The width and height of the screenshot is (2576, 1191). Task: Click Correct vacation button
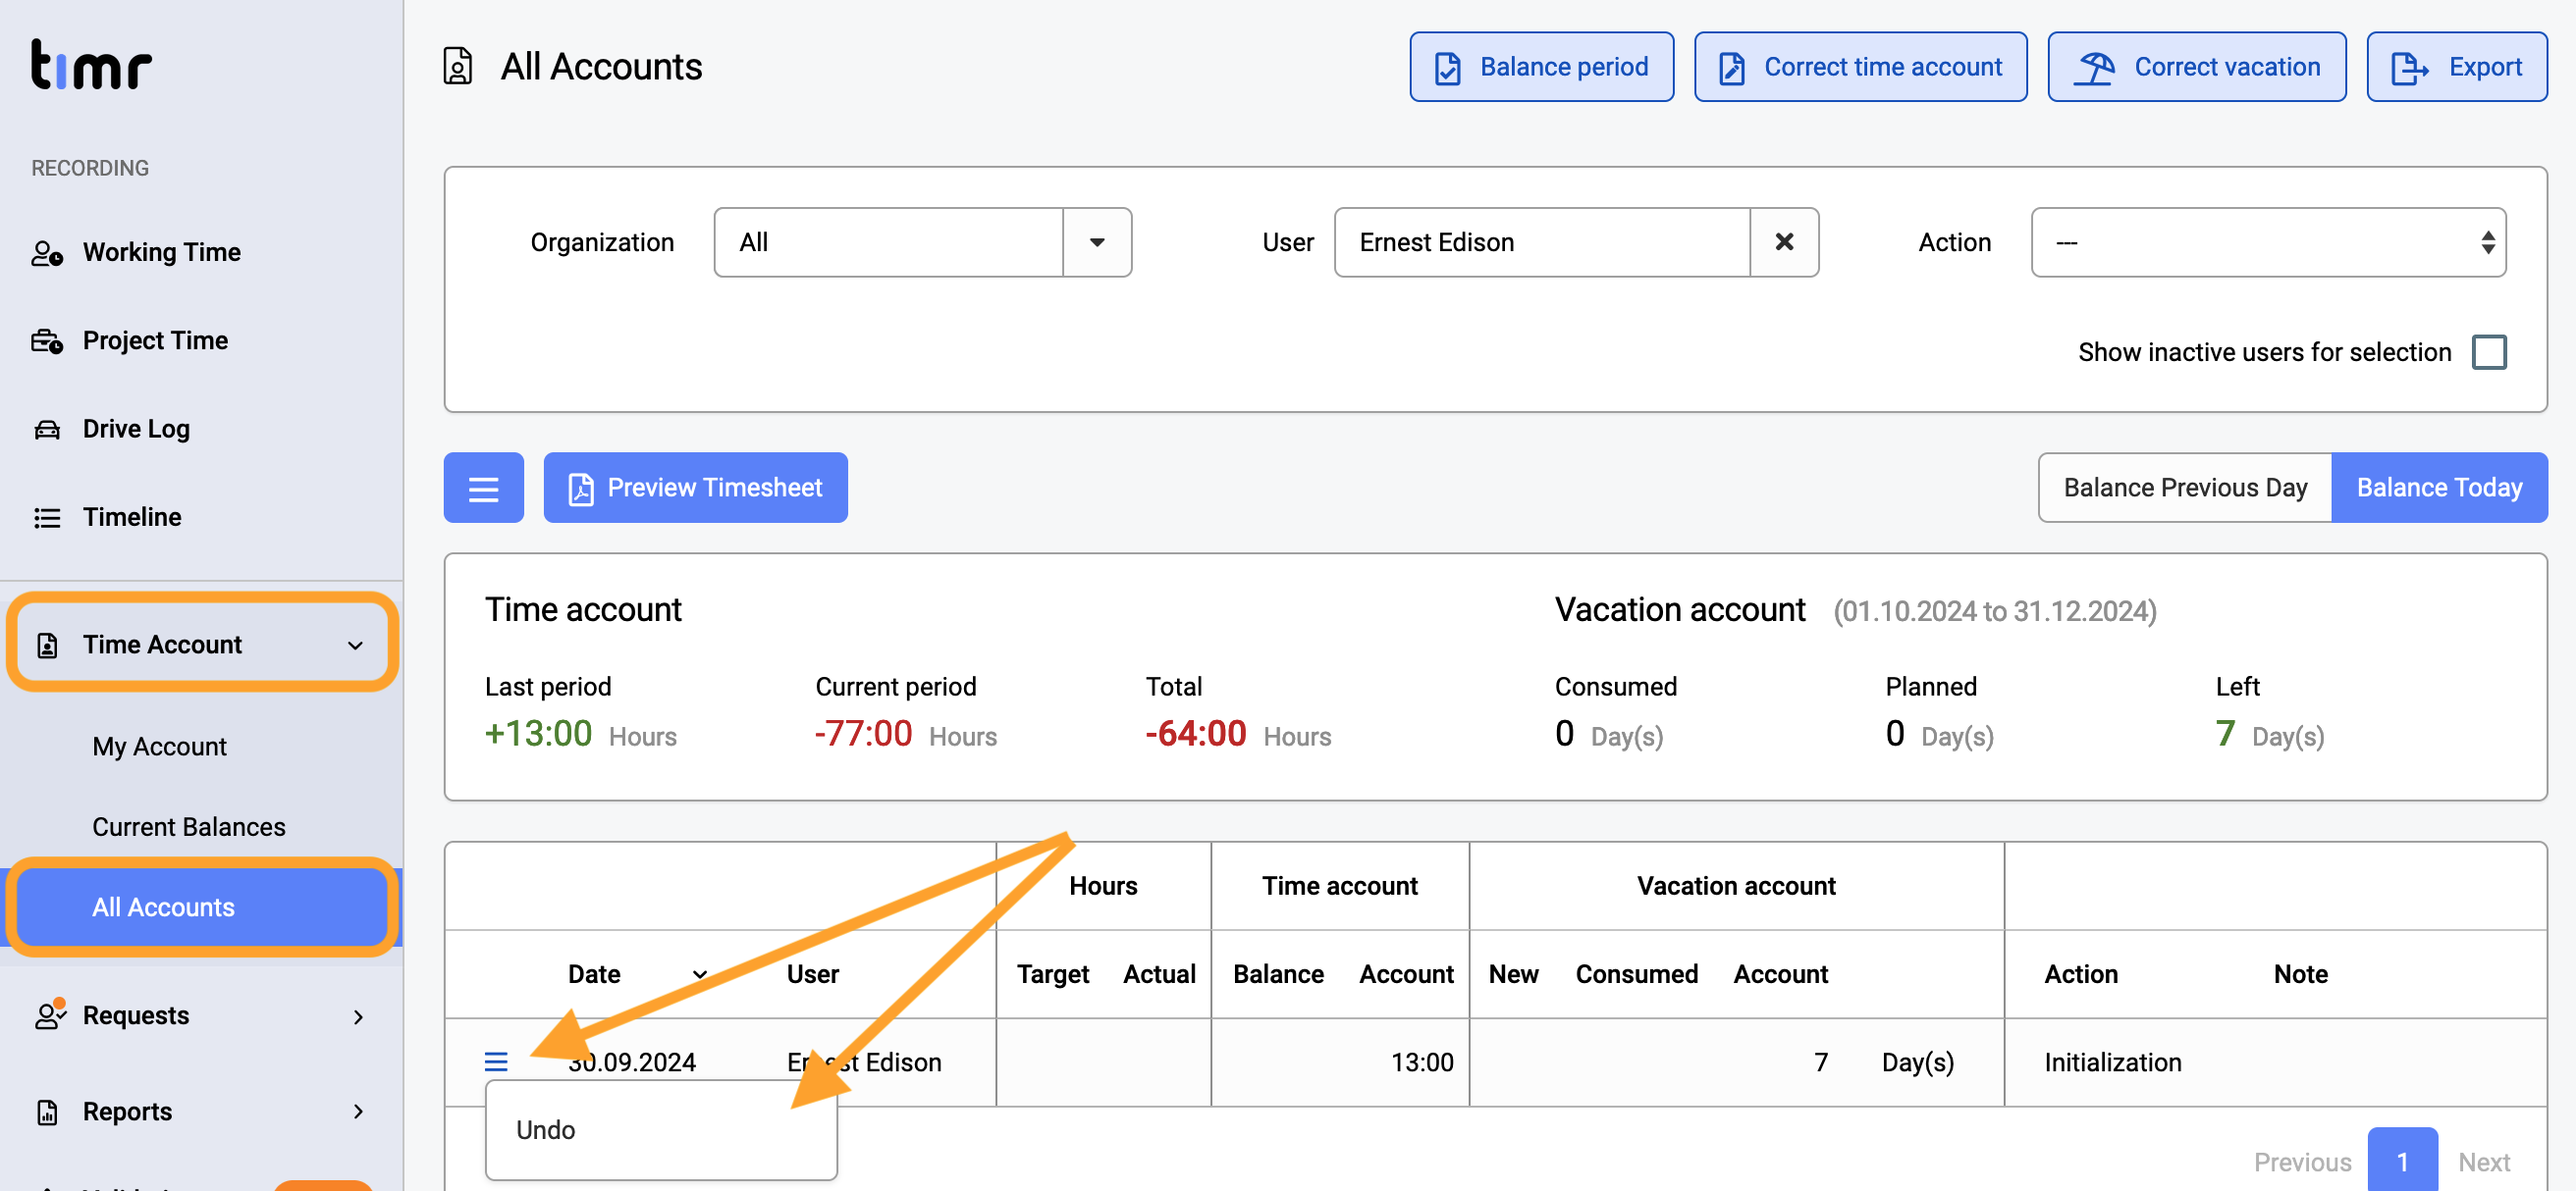click(x=2196, y=67)
